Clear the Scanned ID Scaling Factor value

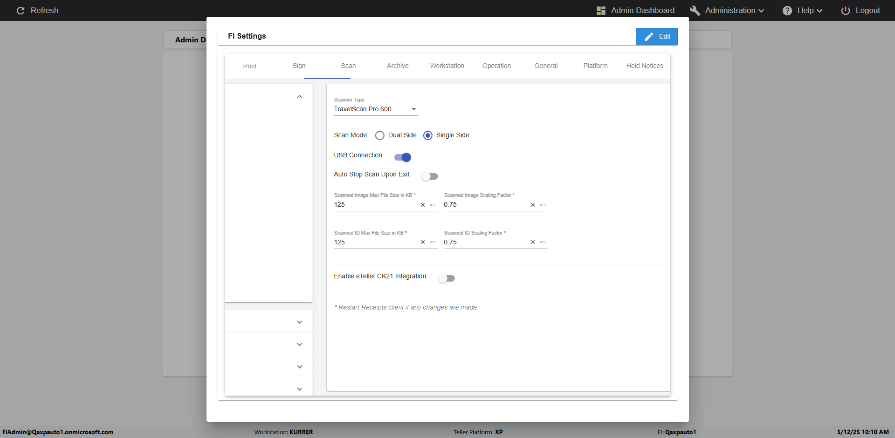point(533,243)
